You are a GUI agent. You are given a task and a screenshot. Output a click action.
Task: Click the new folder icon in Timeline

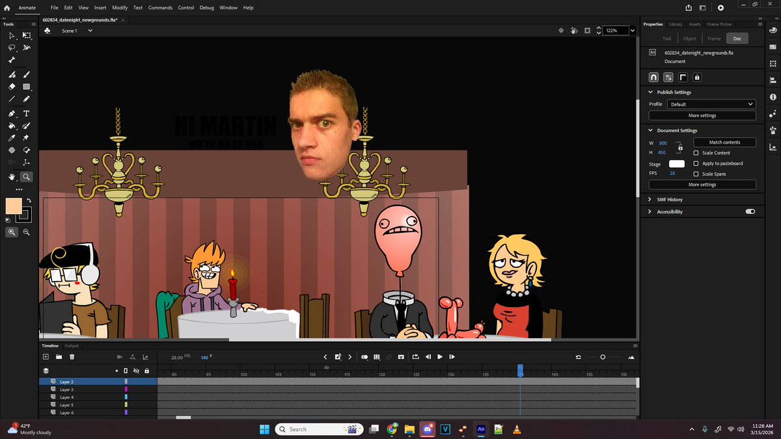[x=59, y=356]
